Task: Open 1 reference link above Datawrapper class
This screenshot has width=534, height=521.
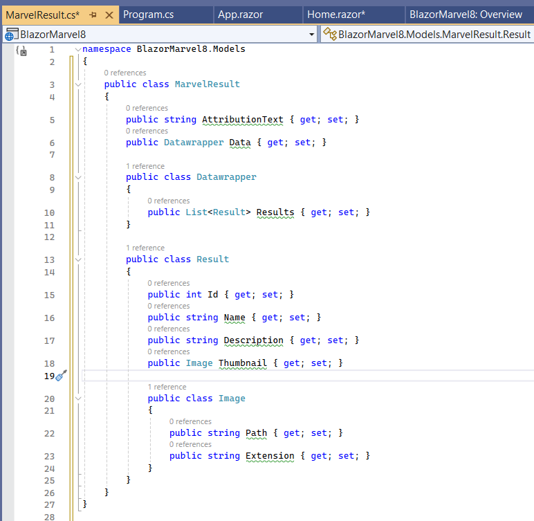Action: (145, 166)
